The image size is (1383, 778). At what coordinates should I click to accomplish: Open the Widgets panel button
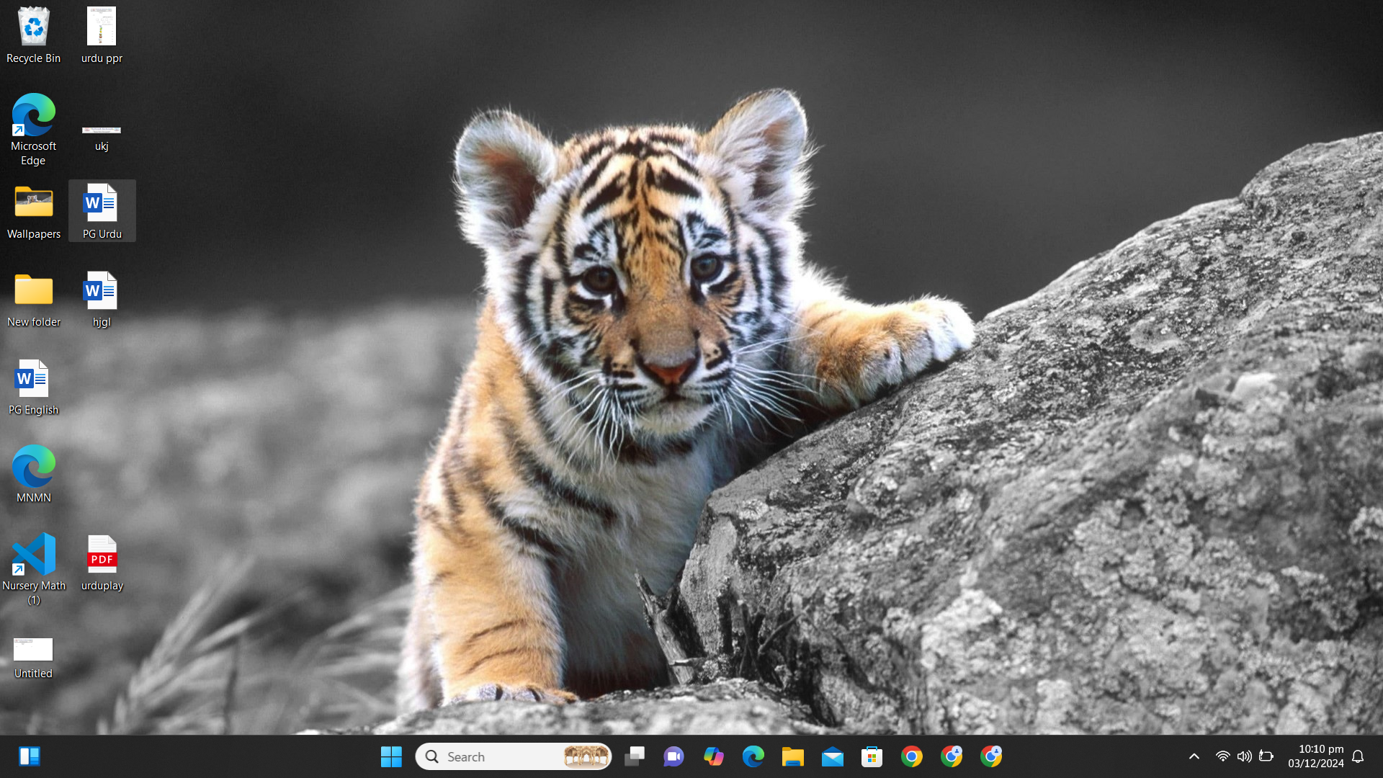pos(30,756)
